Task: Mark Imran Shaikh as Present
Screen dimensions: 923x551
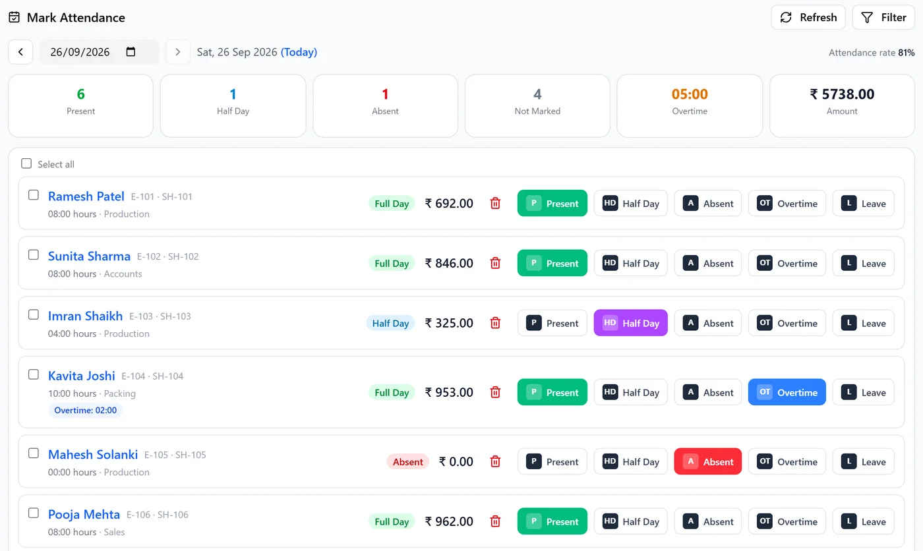Action: [552, 323]
